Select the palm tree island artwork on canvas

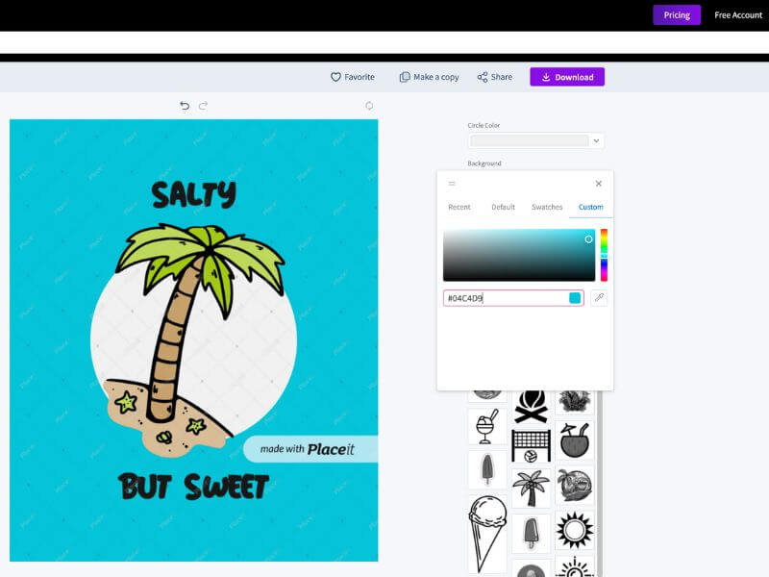pyautogui.click(x=194, y=339)
